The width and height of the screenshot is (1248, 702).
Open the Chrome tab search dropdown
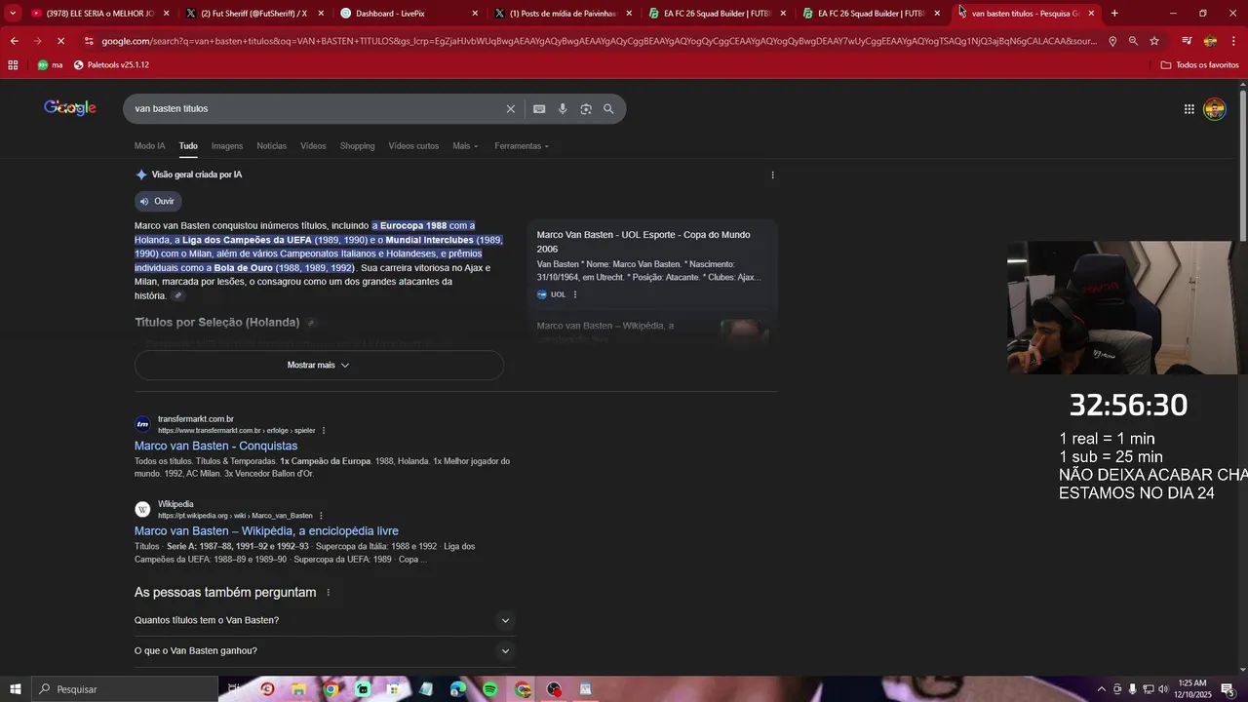coord(13,13)
